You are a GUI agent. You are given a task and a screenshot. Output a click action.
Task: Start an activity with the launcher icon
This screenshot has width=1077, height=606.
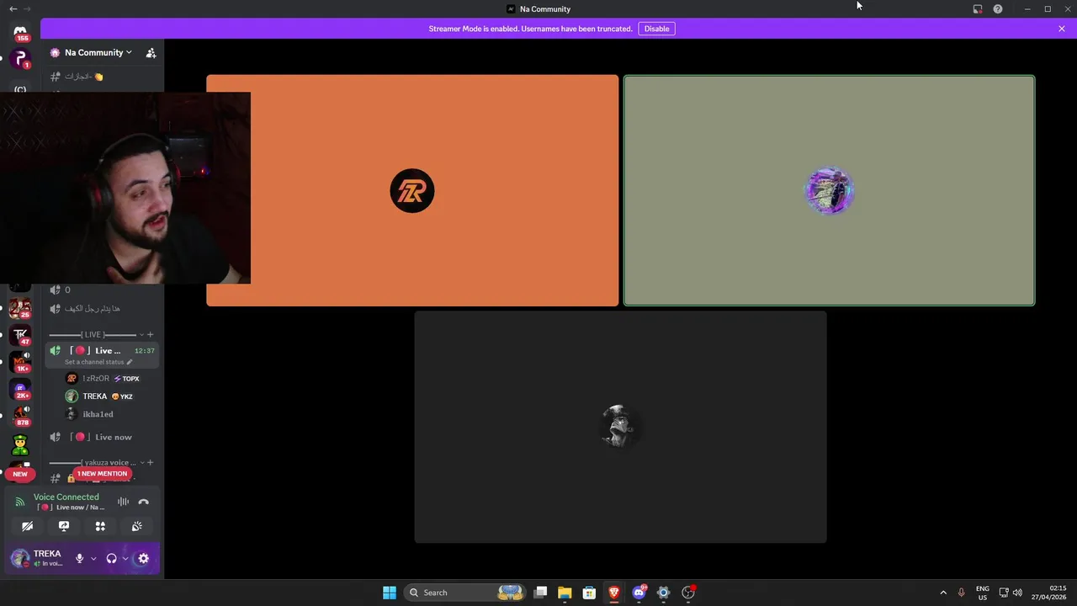(100, 526)
